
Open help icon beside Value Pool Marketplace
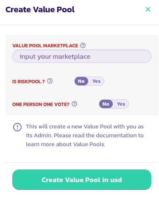(83, 46)
